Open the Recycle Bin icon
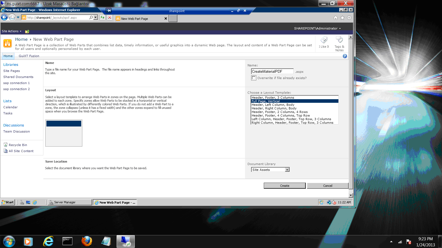Screen dimensions: 442x248 point(6,145)
